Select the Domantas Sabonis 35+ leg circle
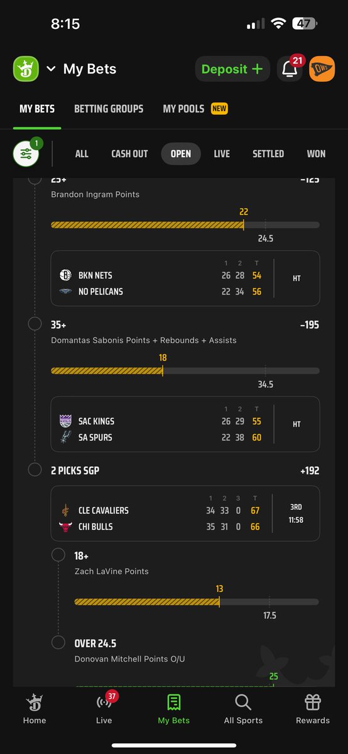Image resolution: width=348 pixels, height=754 pixels. click(35, 324)
